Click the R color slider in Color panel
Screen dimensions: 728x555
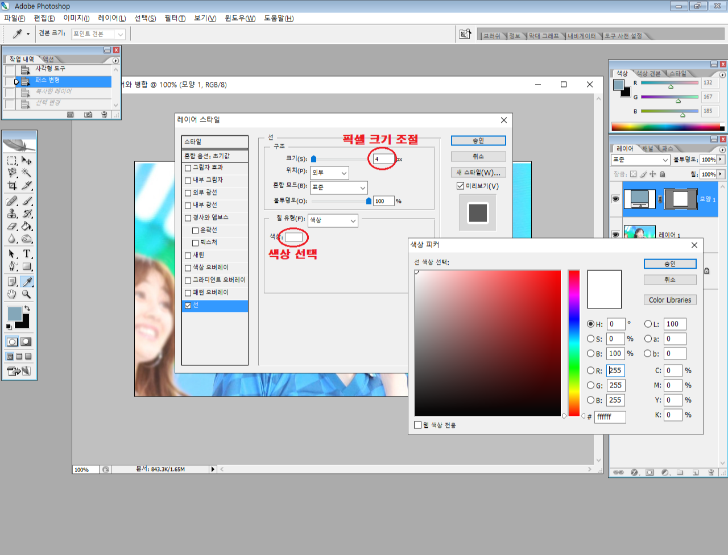coord(669,83)
